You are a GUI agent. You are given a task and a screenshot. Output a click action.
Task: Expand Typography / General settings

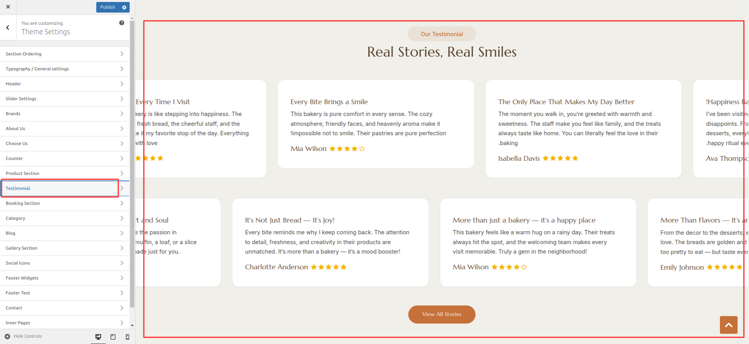64,69
